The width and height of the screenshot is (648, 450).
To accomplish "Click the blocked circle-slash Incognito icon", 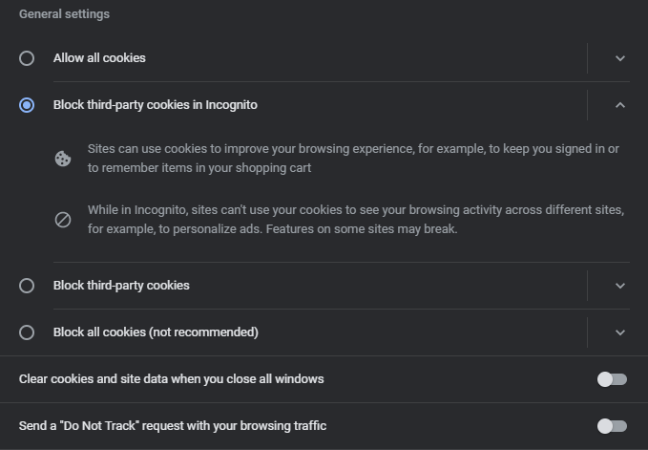I will coord(63,220).
